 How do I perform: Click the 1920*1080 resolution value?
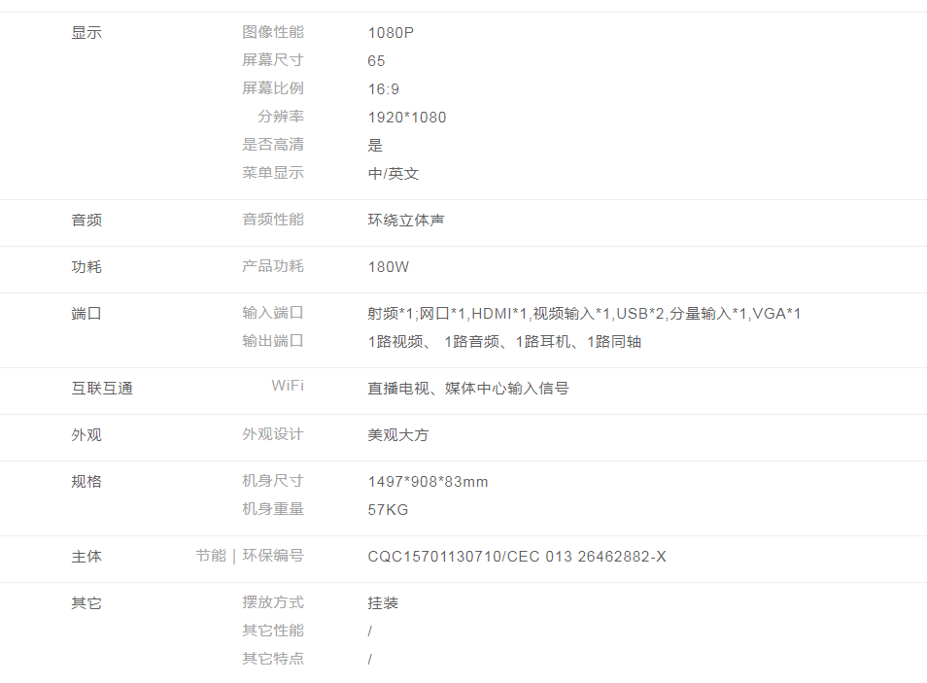[407, 118]
